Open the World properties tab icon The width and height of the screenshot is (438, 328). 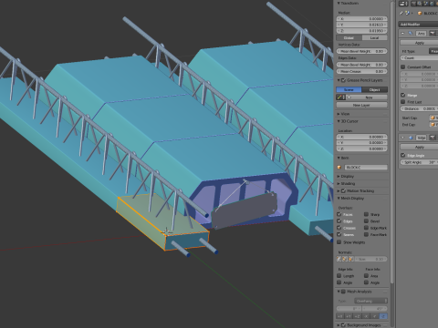pos(432,4)
